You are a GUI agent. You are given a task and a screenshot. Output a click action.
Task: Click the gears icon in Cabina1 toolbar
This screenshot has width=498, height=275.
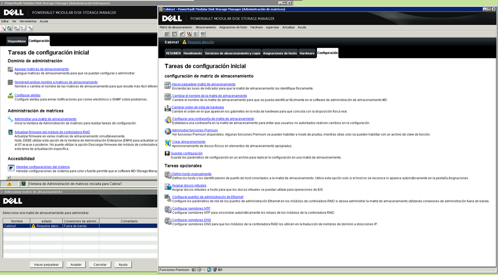click(181, 34)
